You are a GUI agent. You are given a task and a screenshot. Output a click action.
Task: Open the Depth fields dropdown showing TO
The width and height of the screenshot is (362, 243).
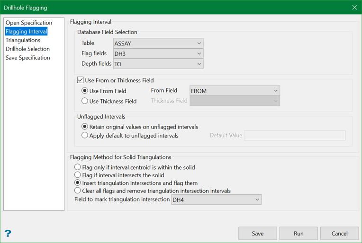158,64
